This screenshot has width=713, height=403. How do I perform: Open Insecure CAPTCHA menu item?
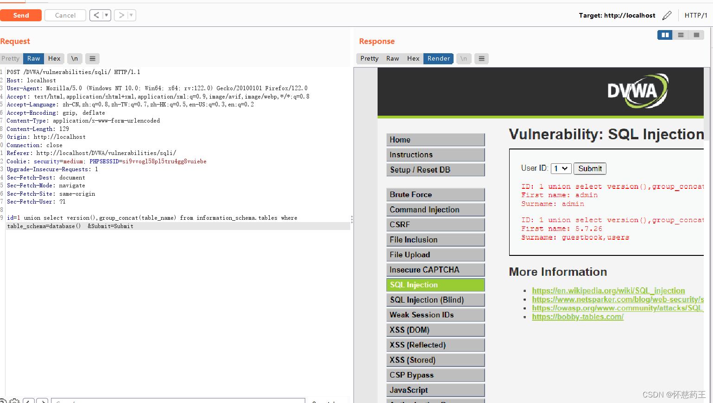click(435, 270)
